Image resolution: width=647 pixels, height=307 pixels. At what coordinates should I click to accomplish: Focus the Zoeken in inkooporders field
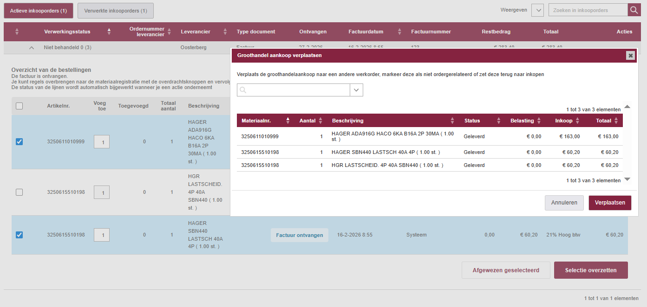coord(588,10)
